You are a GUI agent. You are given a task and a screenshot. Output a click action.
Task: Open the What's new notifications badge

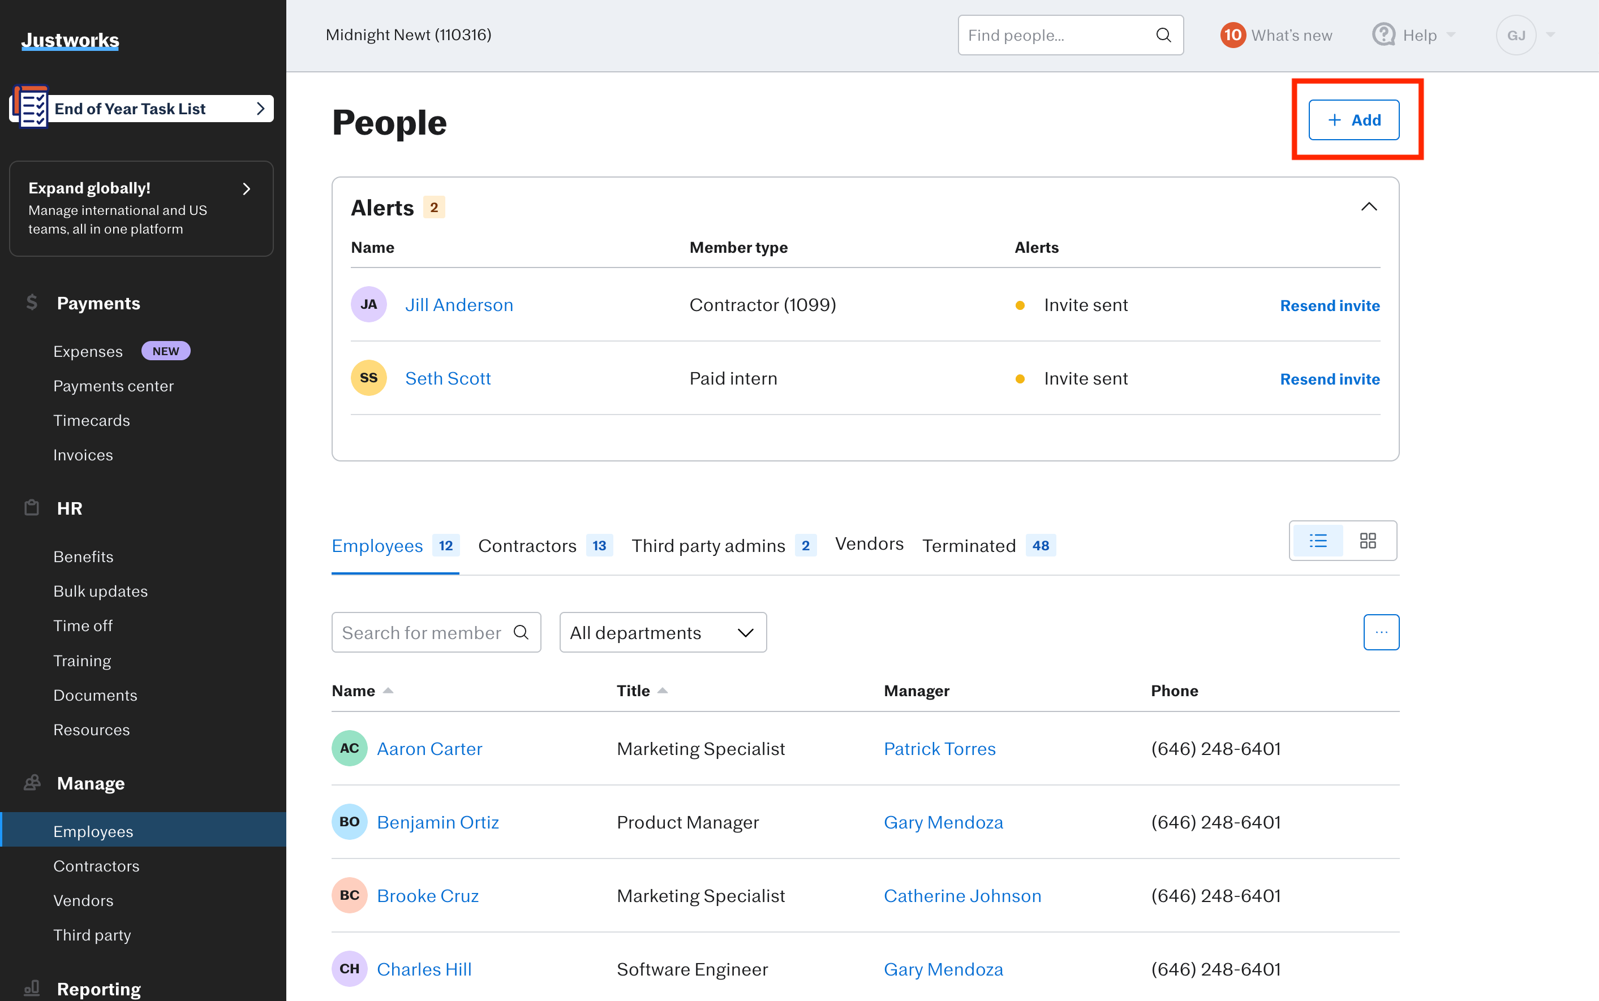click(x=1232, y=35)
